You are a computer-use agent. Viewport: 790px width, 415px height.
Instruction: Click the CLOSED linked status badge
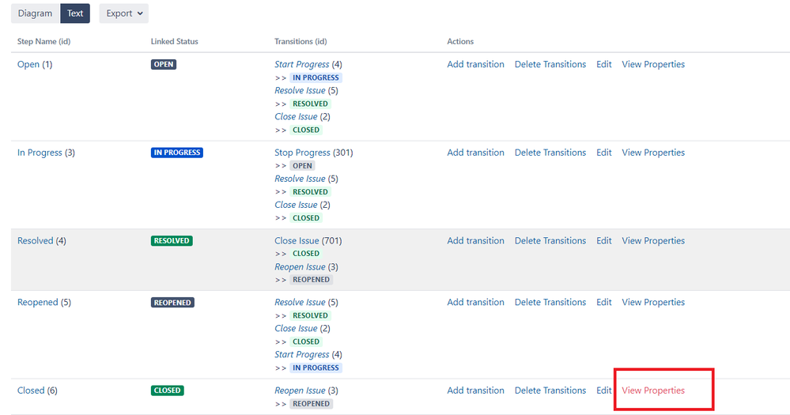pos(168,390)
